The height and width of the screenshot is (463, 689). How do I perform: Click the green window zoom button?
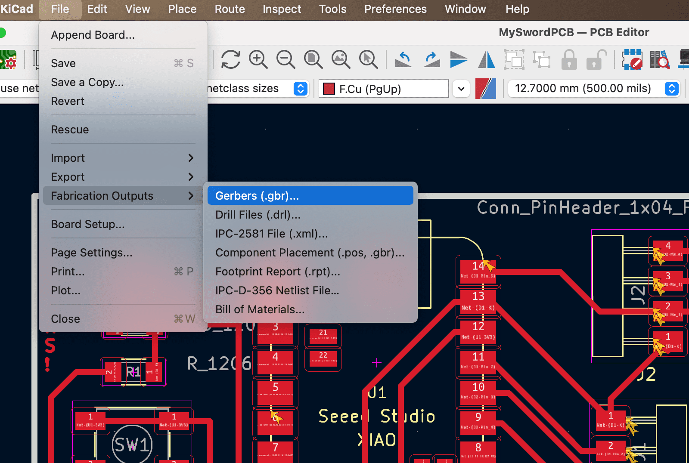click(x=2, y=33)
